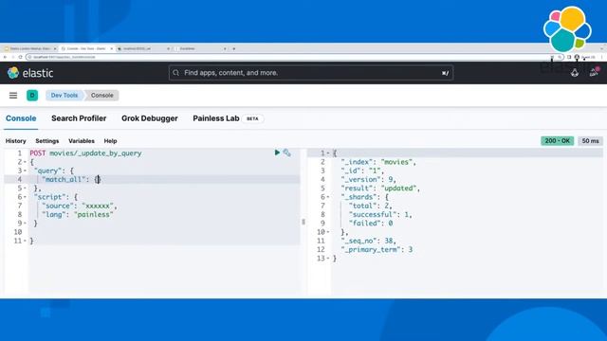Click the green D space avatar
This screenshot has height=341, width=607.
click(x=32, y=95)
